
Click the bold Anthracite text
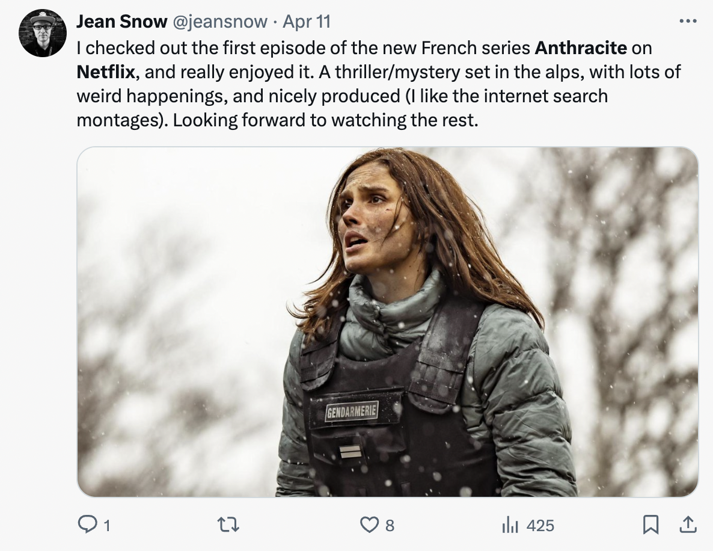[581, 48]
